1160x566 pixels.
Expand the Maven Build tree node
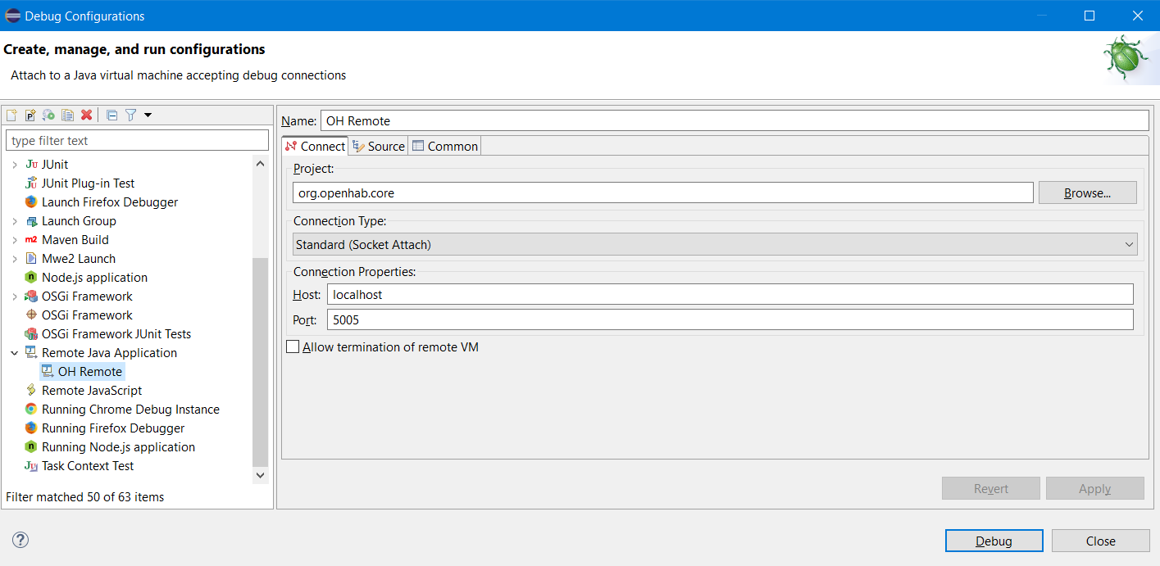[x=15, y=240]
